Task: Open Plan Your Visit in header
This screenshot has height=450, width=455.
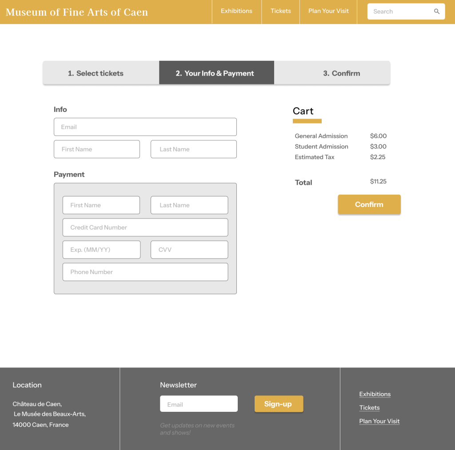Action: coord(328,11)
